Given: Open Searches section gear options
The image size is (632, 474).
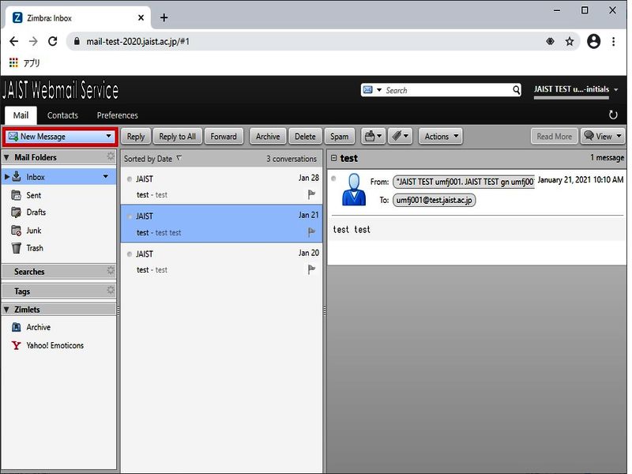Looking at the screenshot, I should [x=111, y=270].
